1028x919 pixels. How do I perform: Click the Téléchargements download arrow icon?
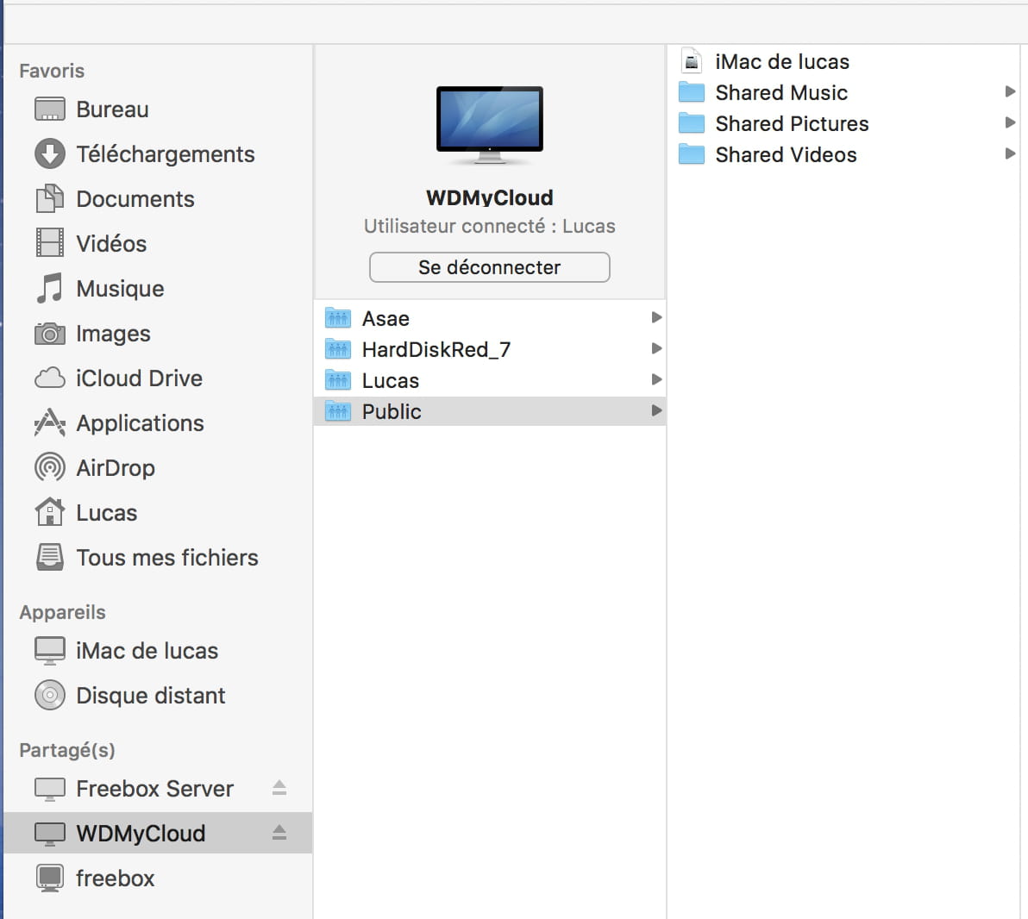[x=50, y=154]
